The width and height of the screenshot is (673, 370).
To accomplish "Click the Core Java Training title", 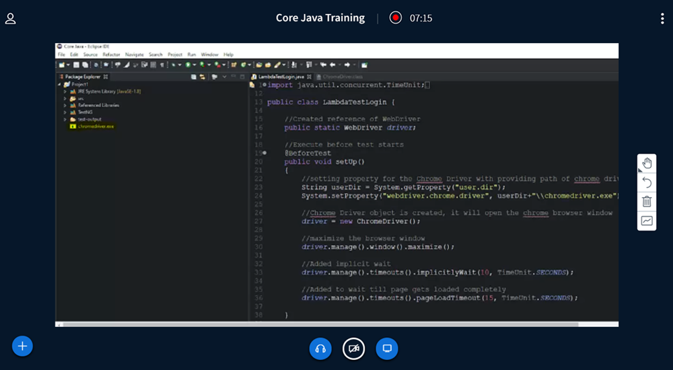I will click(x=320, y=18).
